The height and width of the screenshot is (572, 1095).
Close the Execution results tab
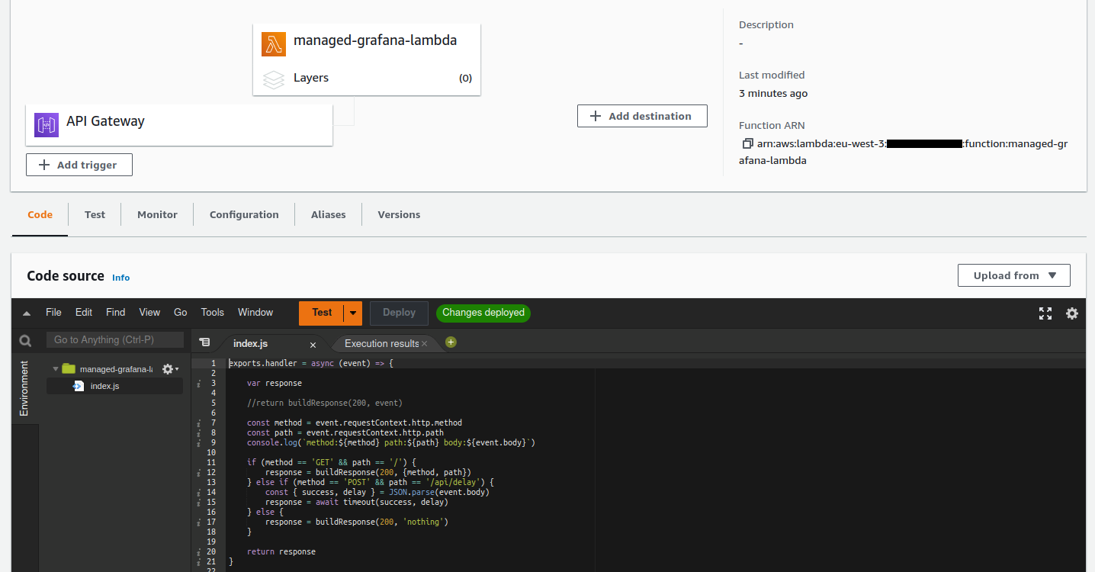coord(425,344)
